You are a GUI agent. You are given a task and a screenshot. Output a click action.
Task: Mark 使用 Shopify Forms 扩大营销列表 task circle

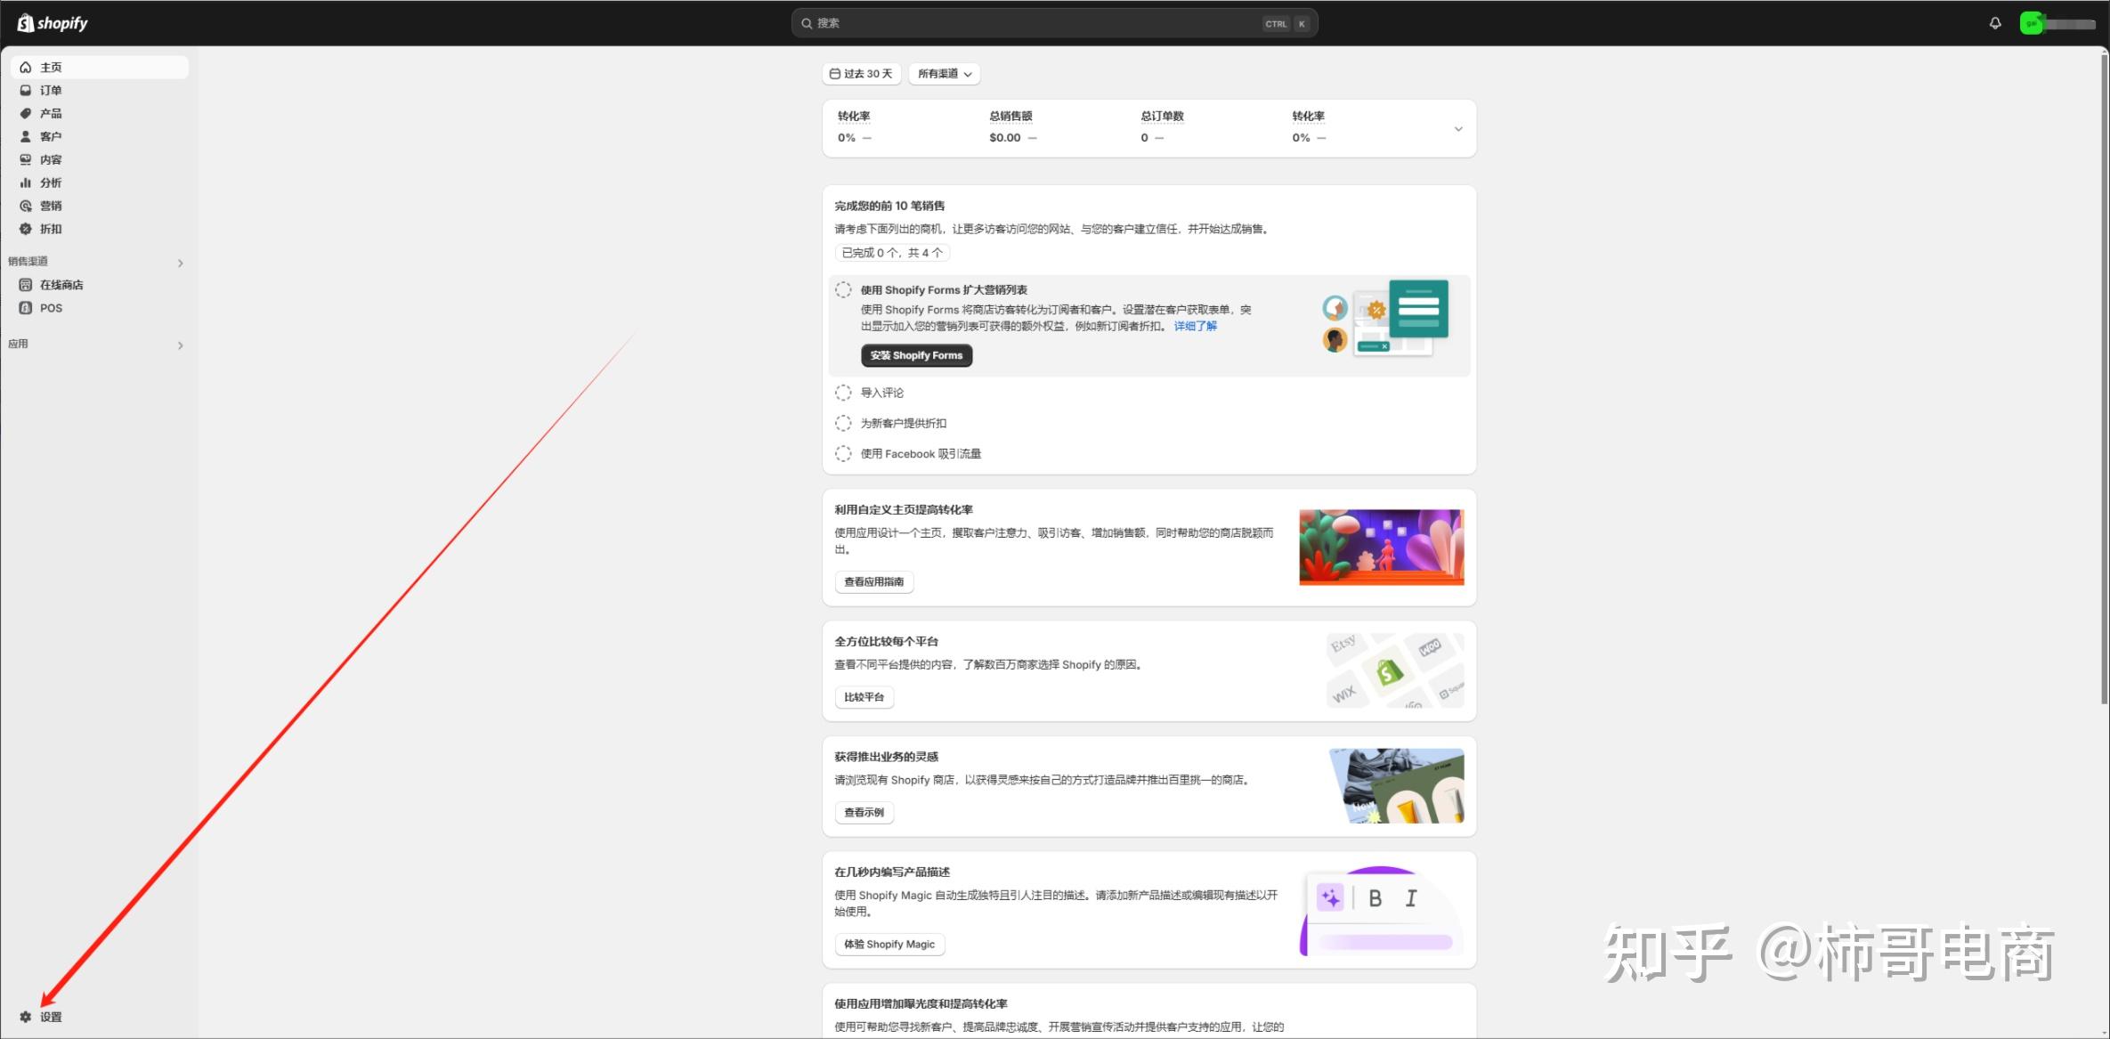pyautogui.click(x=843, y=290)
